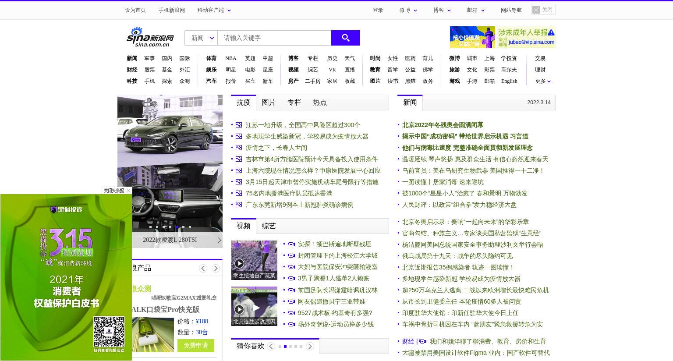This screenshot has height=361, width=673.
Task: Click video icon beside 大妈与医院保安冲突砸输液室
Action: click(291, 267)
